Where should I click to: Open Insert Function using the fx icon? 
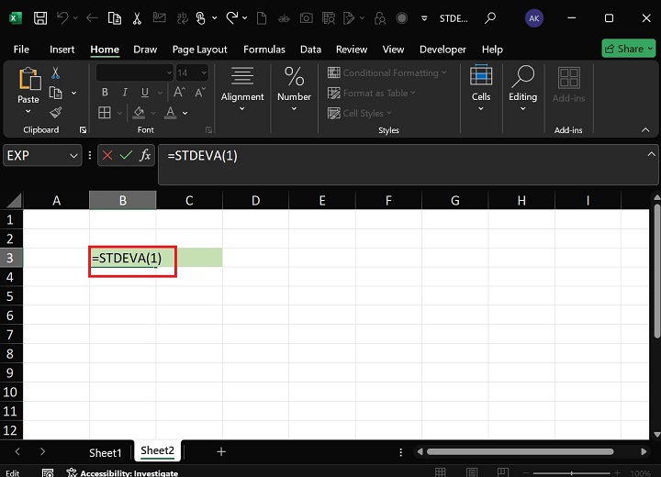pos(145,156)
